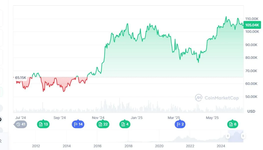Click the blue flag marker labeled 2
Image resolution: width=263 pixels, height=150 pixels.
click(180, 124)
